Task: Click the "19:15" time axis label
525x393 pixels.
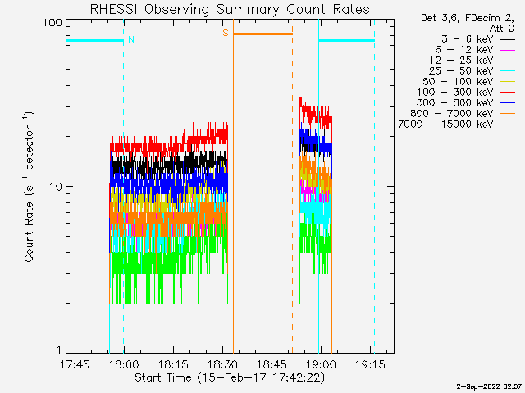Action: pyautogui.click(x=370, y=364)
